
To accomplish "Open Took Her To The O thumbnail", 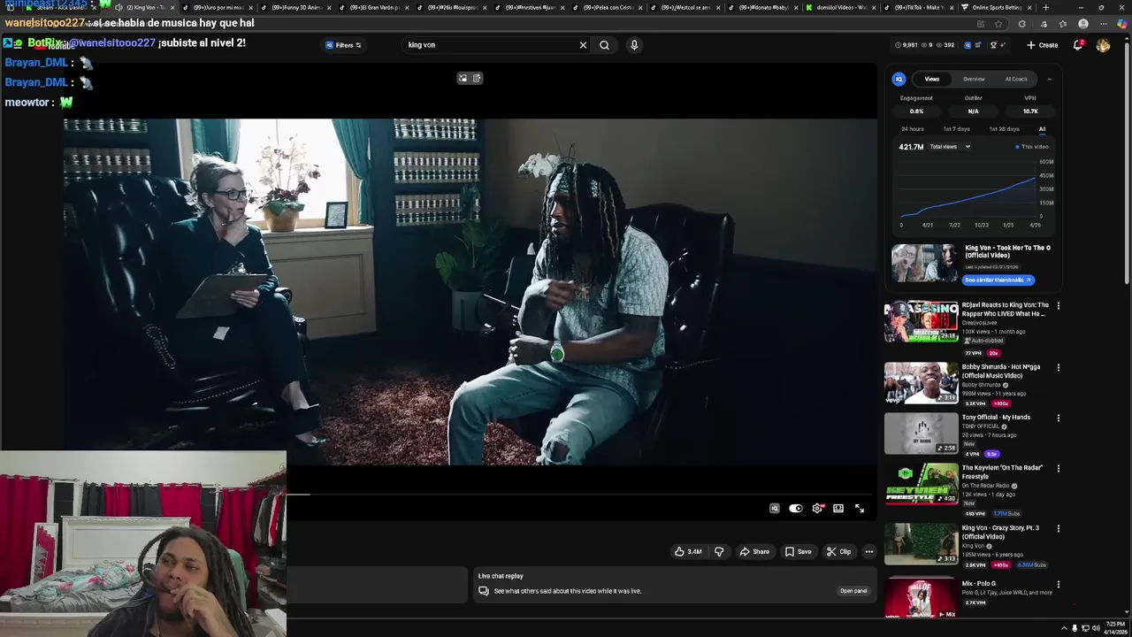I will pos(924,263).
